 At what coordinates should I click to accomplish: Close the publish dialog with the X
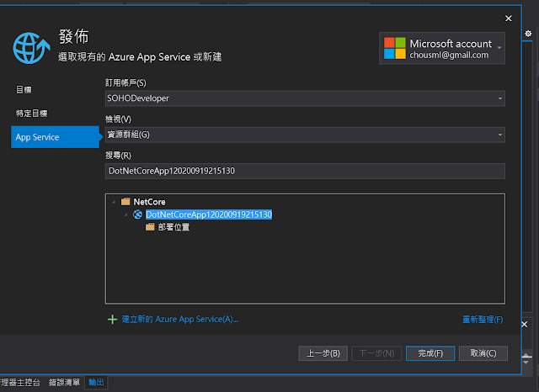pyautogui.click(x=509, y=19)
